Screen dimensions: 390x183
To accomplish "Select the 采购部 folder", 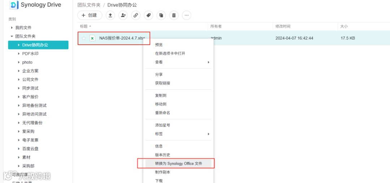I will pos(29,166).
